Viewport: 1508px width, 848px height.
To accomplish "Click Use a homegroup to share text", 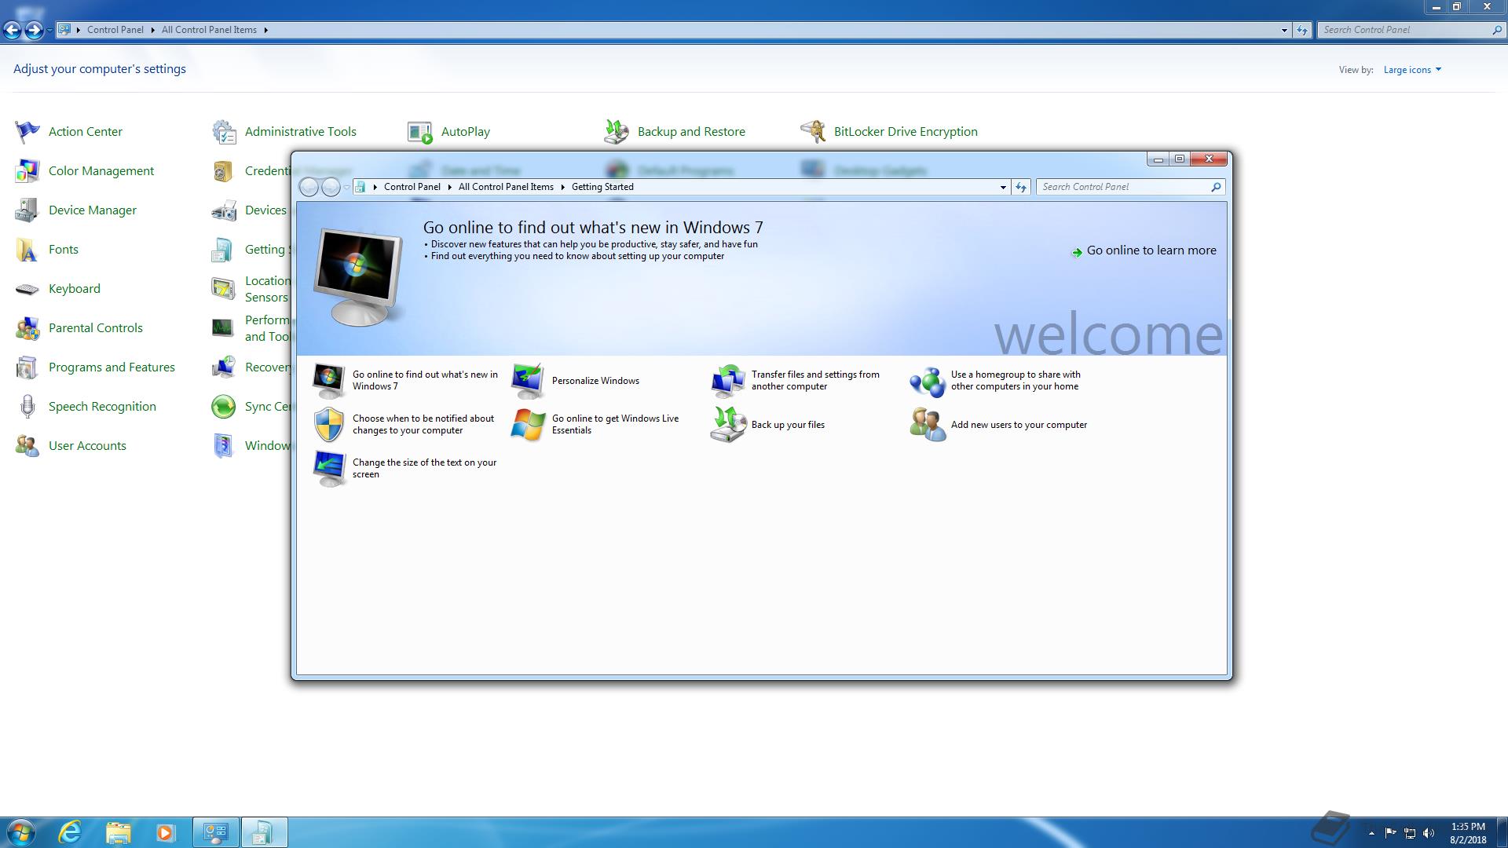I will [x=1016, y=381].
